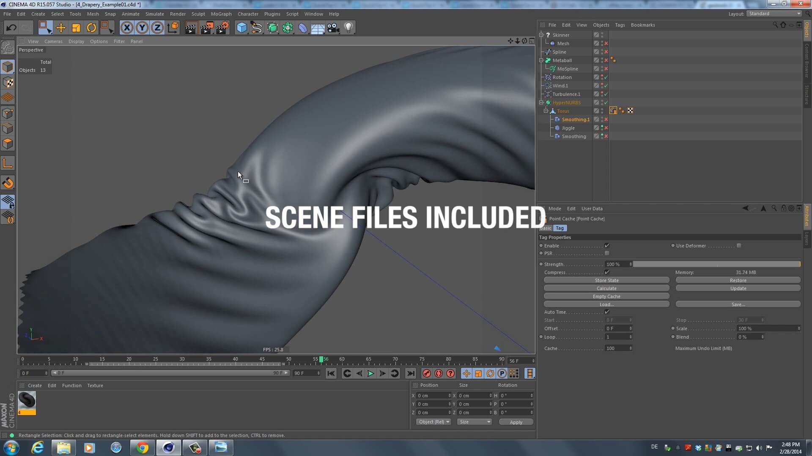Add a Cube primitive from the toolbar
The width and height of the screenshot is (812, 456).
[241, 28]
